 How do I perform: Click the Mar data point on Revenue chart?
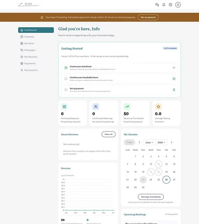(85, 210)
